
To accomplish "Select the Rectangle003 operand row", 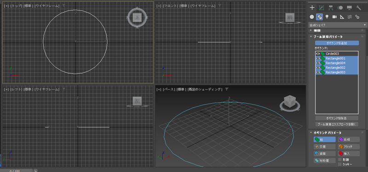I will coord(337,72).
